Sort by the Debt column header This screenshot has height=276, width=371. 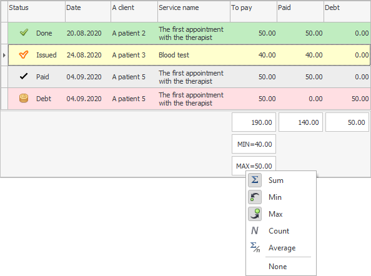pos(347,12)
